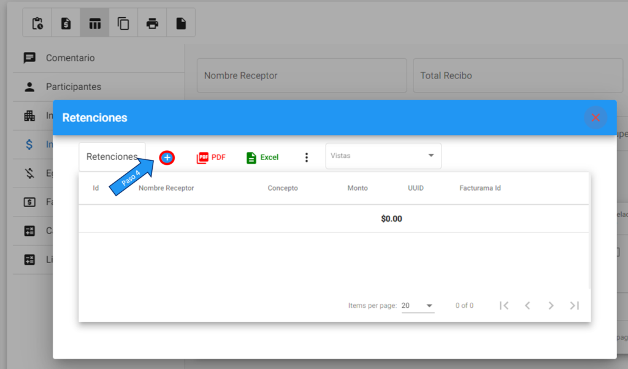Click the lower calculator icon in sidebar
Viewport: 628px width, 369px height.
[x=29, y=260]
